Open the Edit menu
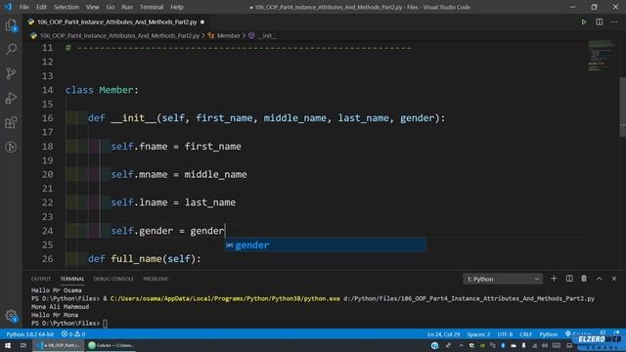The width and height of the screenshot is (626, 352). point(41,7)
